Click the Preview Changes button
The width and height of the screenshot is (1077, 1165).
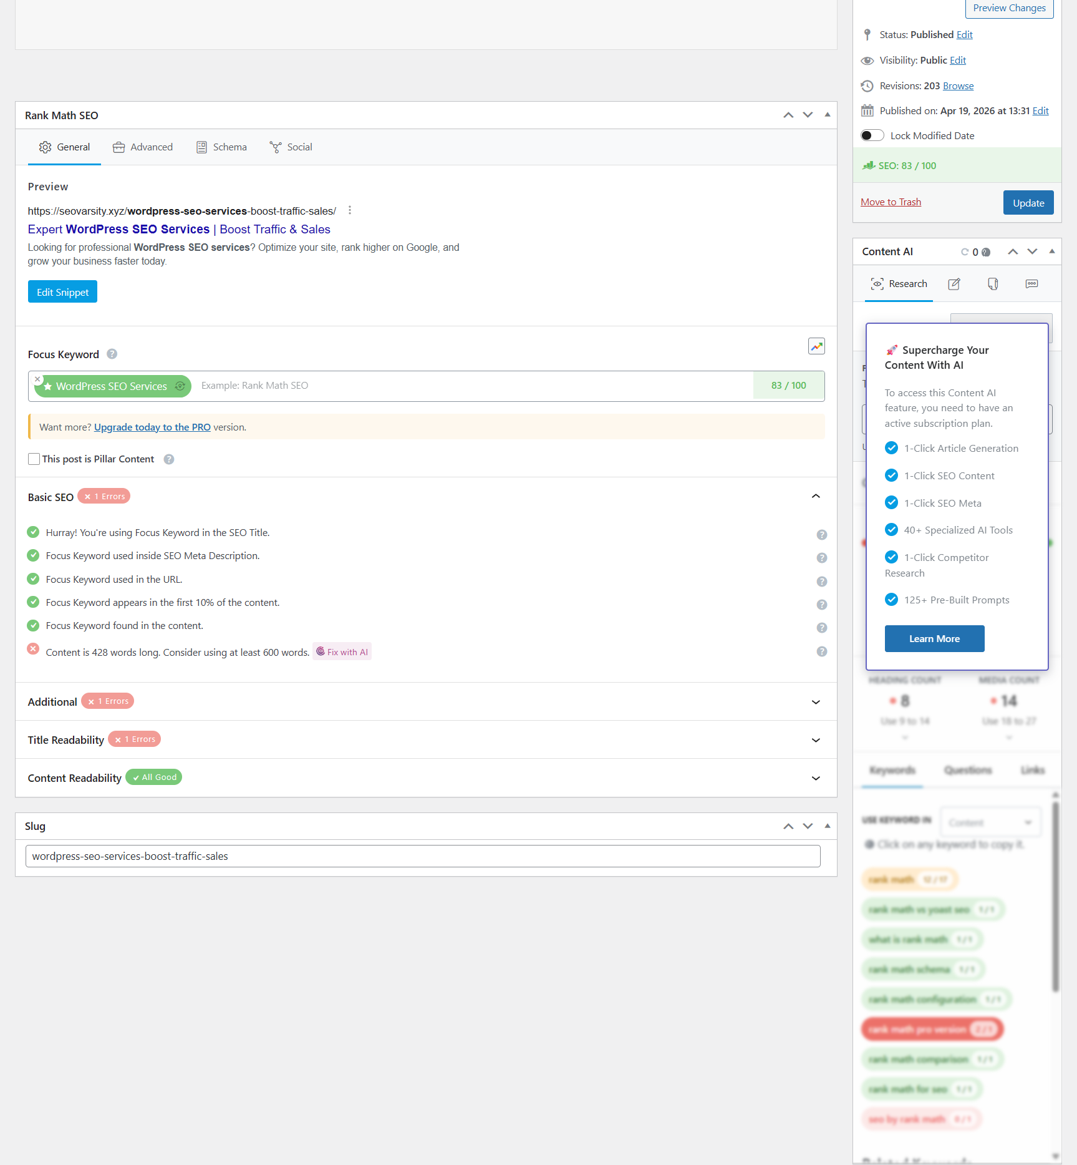tap(1009, 8)
